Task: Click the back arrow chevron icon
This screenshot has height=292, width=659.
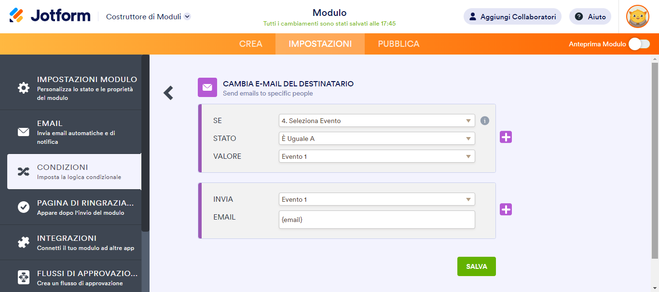Action: pos(168,93)
